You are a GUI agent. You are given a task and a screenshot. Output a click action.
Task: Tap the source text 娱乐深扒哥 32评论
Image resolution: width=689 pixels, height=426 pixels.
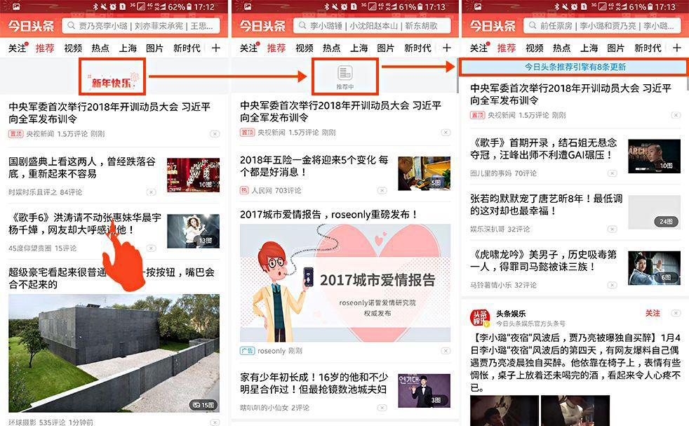coord(500,229)
